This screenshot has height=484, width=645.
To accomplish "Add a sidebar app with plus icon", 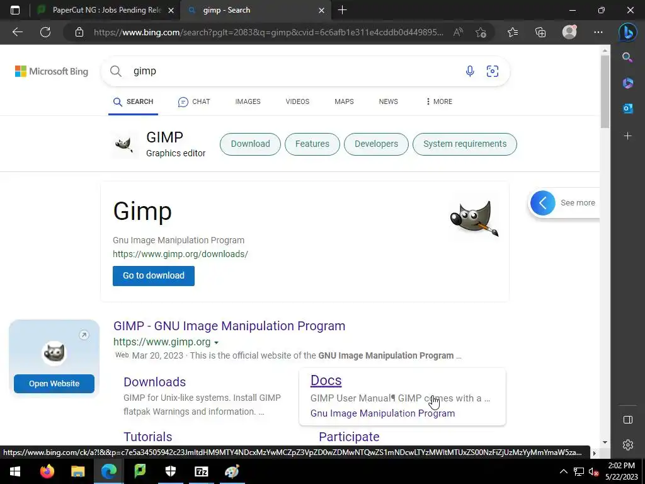I will [628, 136].
